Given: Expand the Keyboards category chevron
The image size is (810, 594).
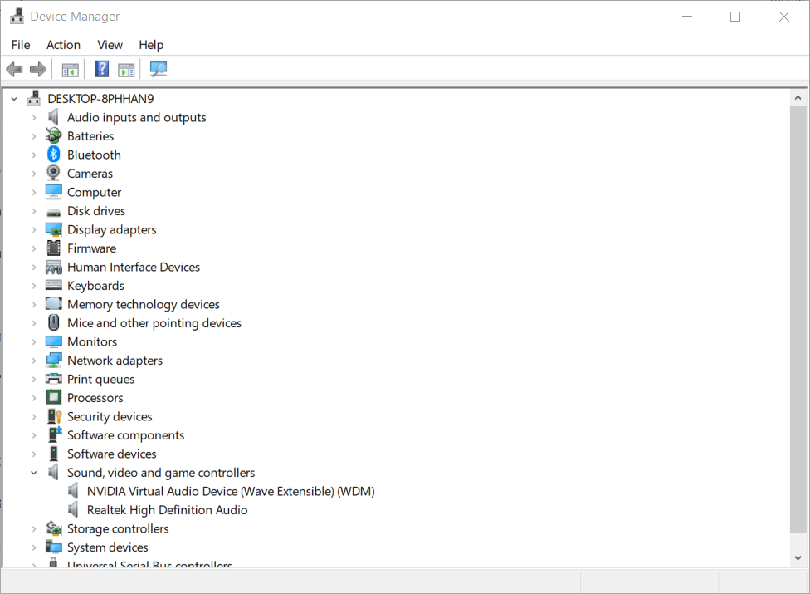Looking at the screenshot, I should pos(33,285).
